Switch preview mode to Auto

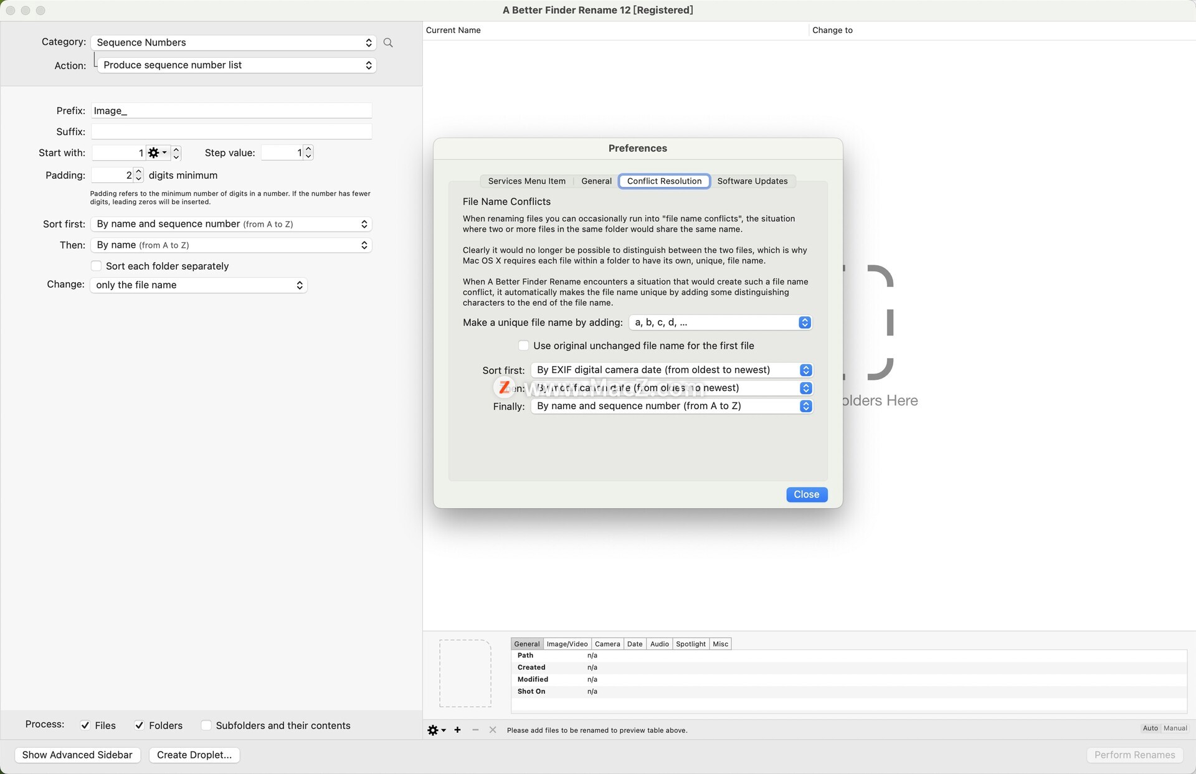click(x=1150, y=728)
